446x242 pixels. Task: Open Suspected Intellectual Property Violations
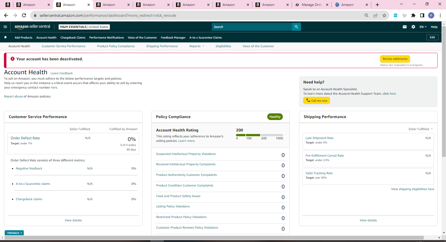click(186, 154)
